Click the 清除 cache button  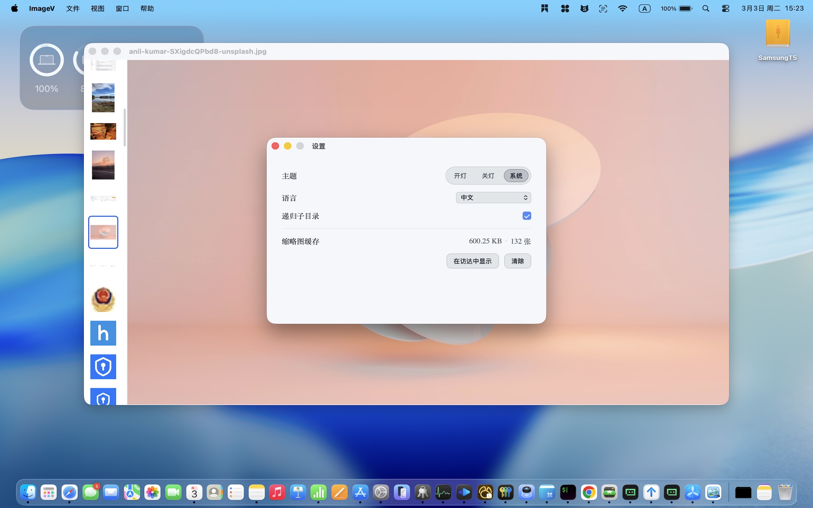(517, 261)
